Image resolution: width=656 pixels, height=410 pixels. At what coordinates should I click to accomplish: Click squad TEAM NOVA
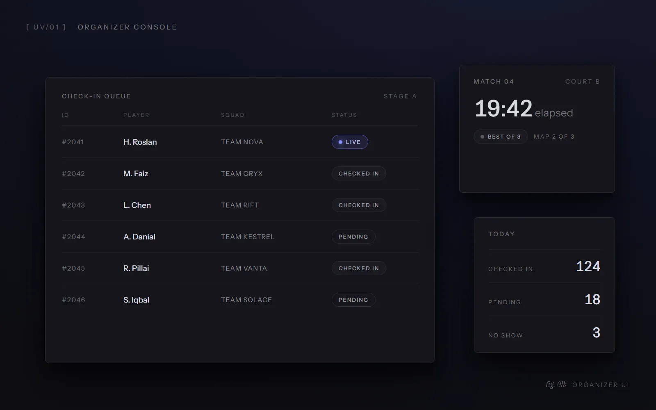[242, 142]
